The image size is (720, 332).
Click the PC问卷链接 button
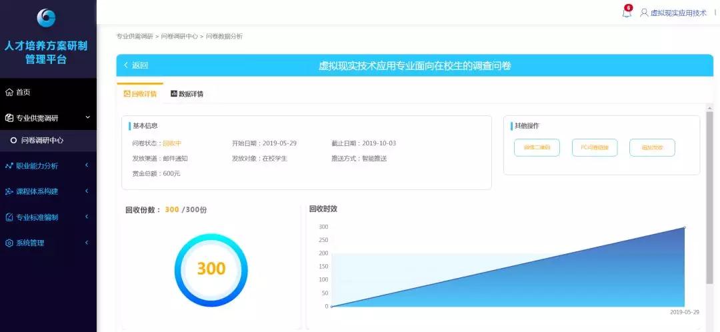595,147
